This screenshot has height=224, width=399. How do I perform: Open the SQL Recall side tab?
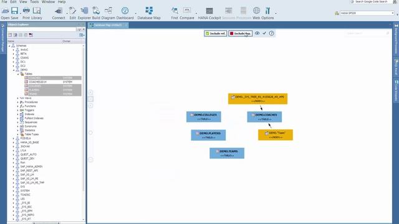(397, 67)
